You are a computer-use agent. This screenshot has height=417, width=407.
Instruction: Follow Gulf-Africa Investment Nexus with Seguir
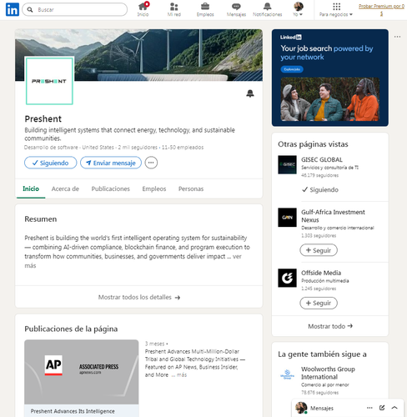click(x=319, y=250)
